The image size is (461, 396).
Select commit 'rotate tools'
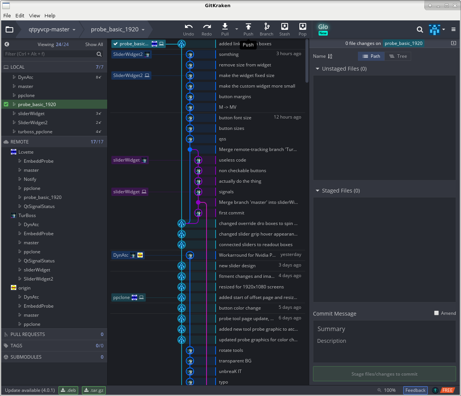[x=231, y=350]
